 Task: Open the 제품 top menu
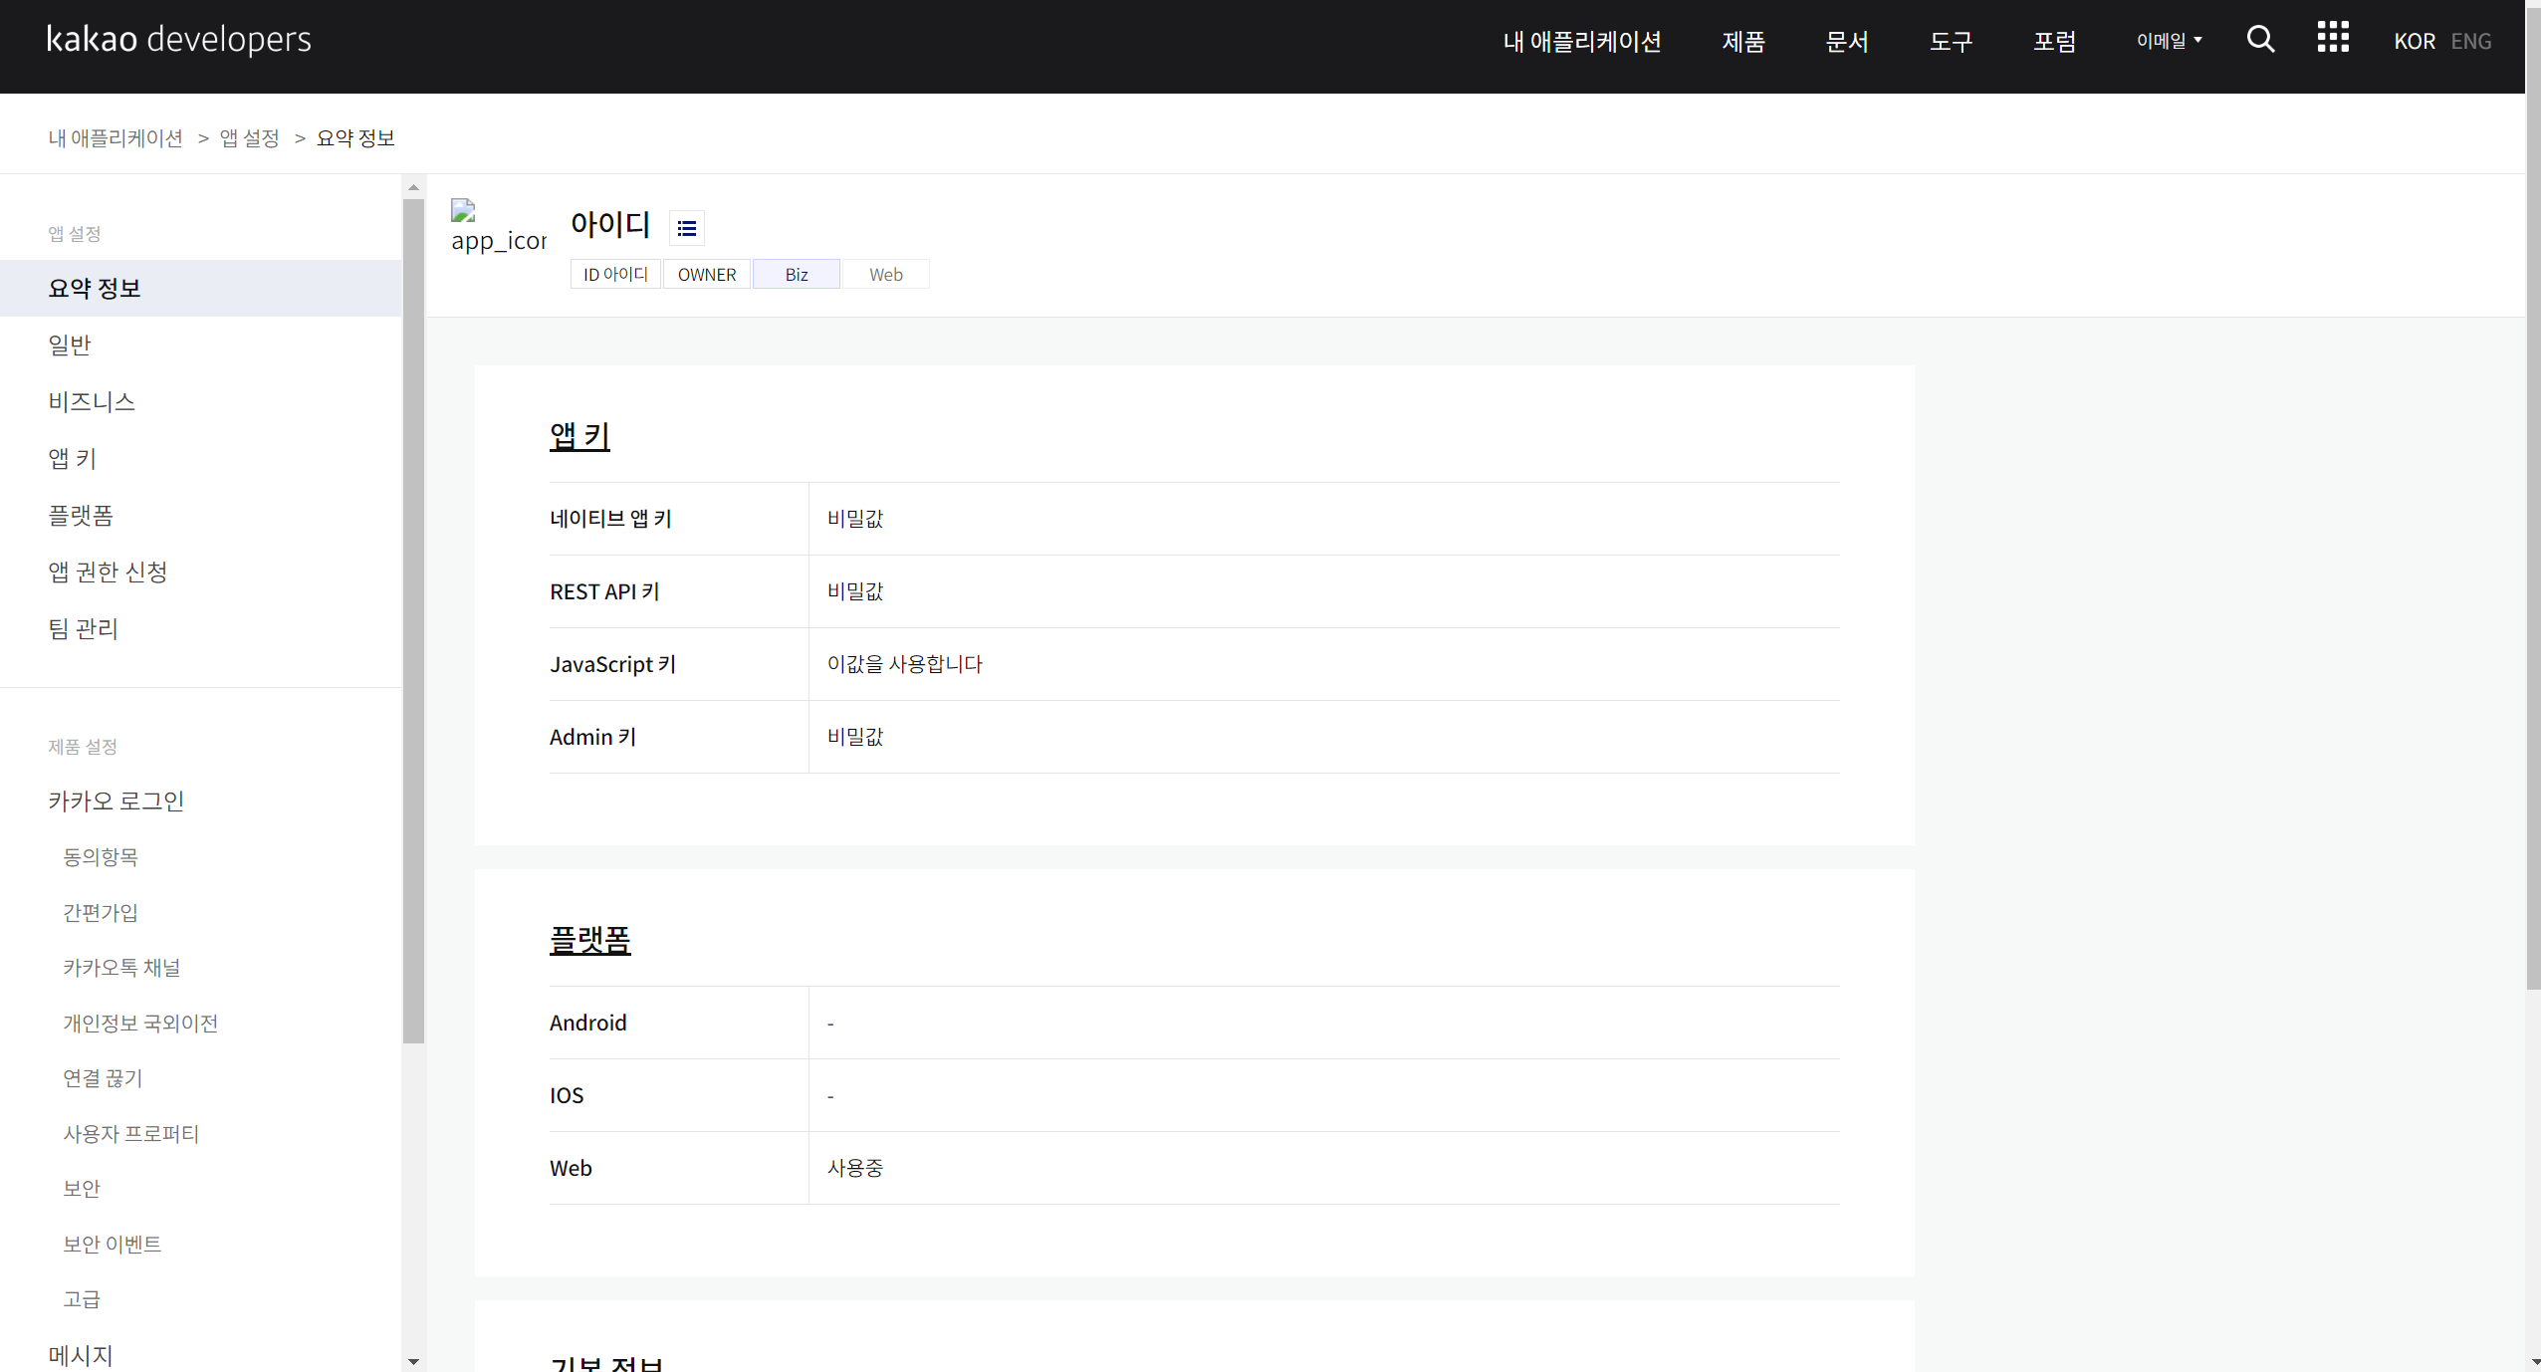click(1742, 41)
